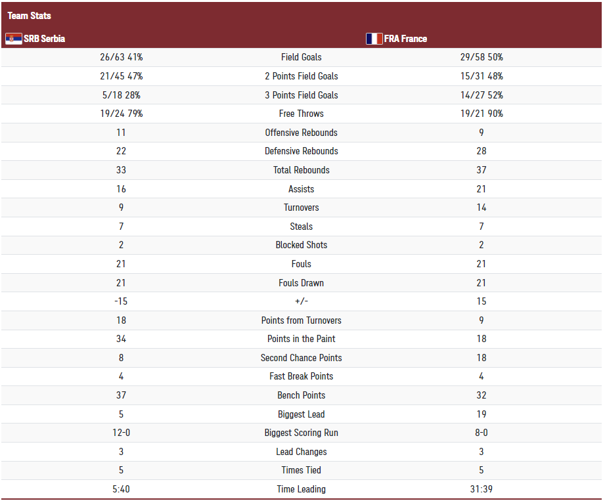Select the FRA France team name
The height and width of the screenshot is (501, 605).
(405, 39)
